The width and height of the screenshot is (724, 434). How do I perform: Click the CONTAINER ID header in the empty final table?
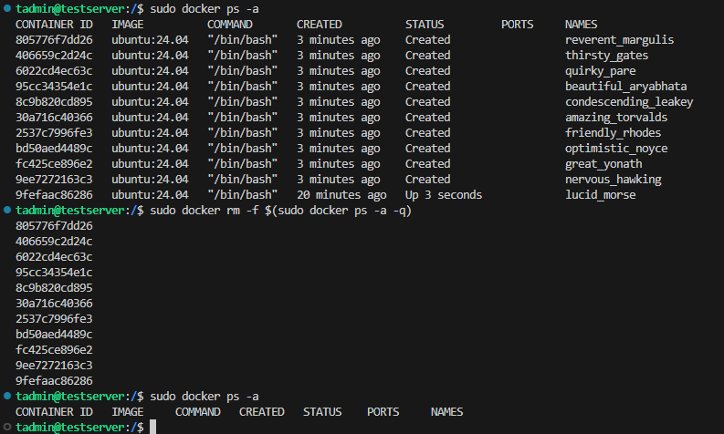point(54,412)
